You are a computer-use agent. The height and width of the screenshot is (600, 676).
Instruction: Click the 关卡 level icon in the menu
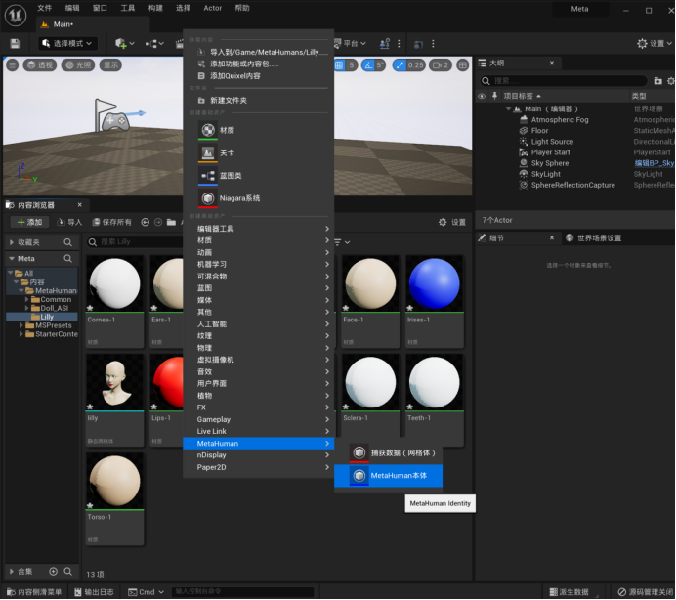pyautogui.click(x=208, y=152)
